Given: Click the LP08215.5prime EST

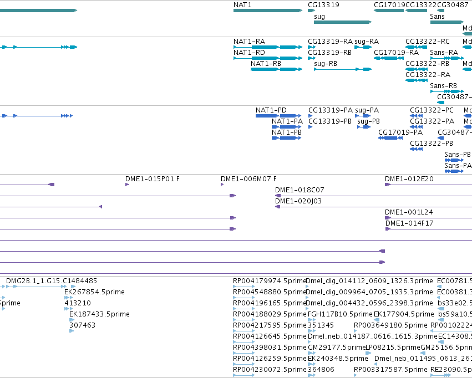Looking at the screenshot, I should tap(368, 354).
